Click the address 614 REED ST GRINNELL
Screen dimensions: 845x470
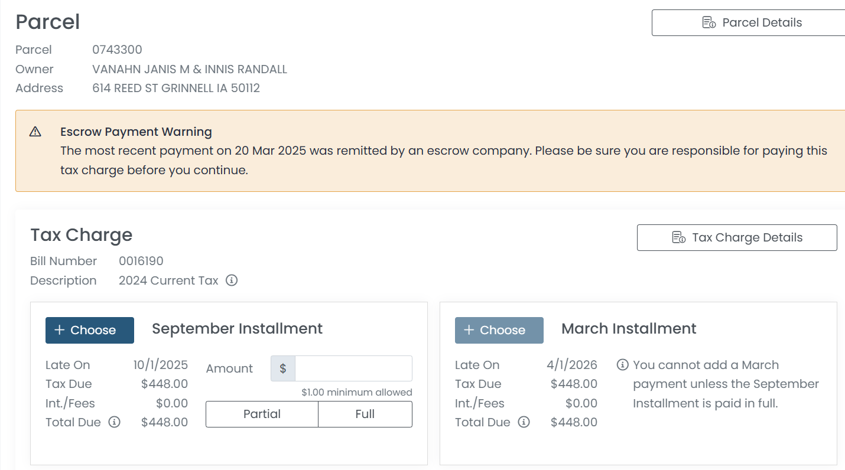point(176,88)
